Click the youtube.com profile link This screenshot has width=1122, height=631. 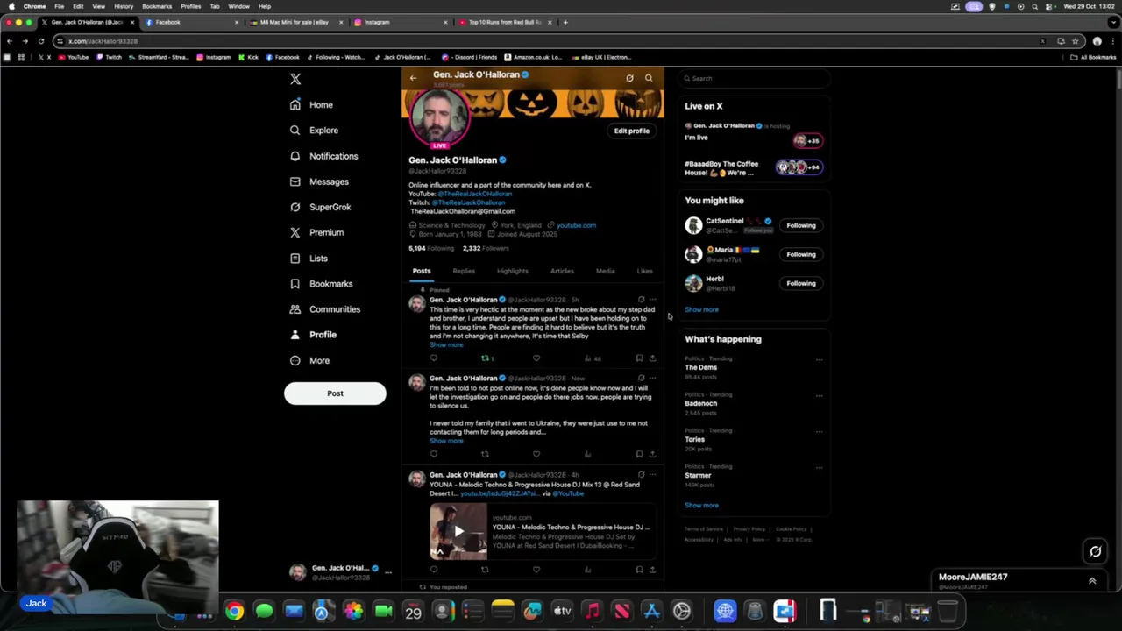576,225
